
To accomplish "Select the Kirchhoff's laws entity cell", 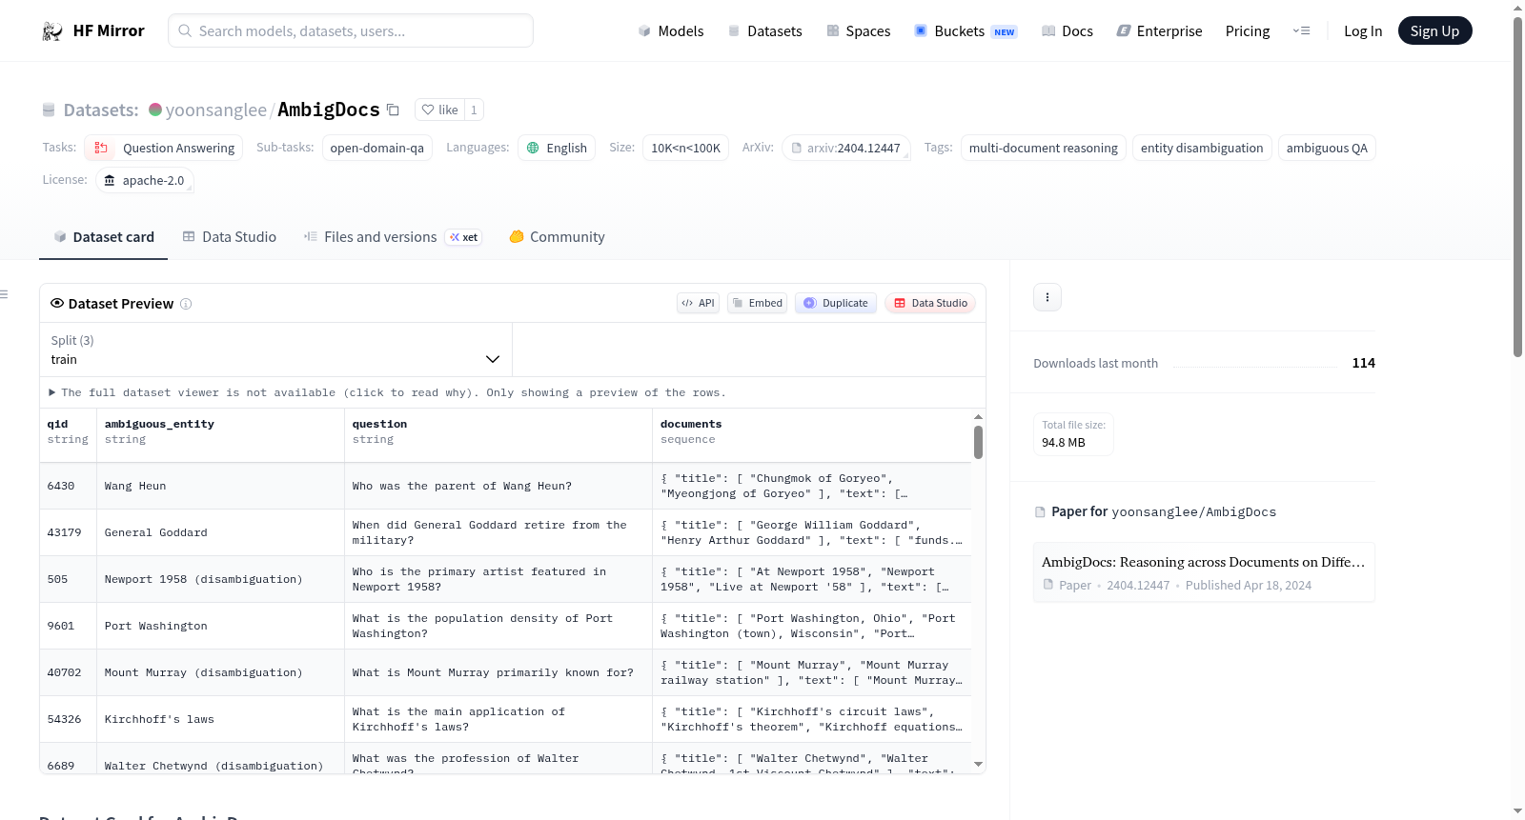I will 220,719.
